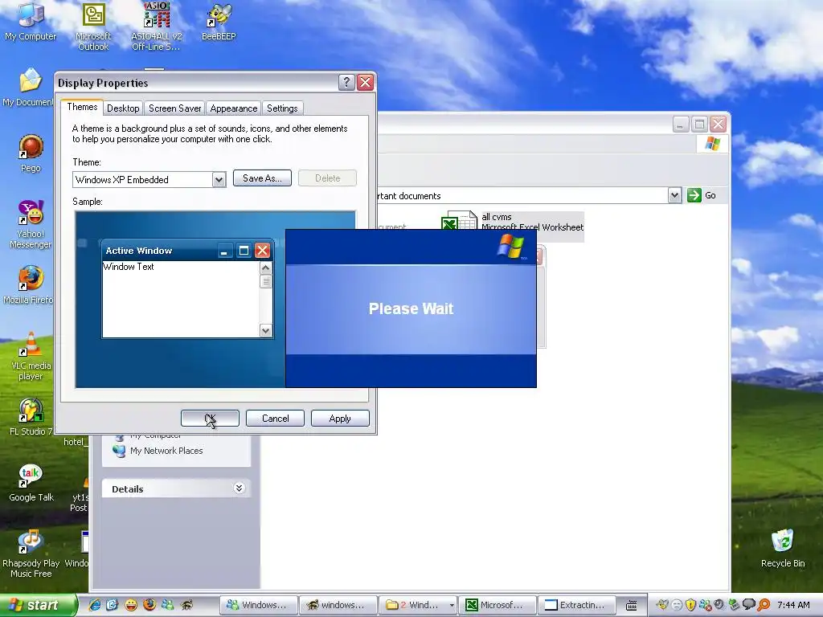The width and height of the screenshot is (823, 617).
Task: Launch Mozilla Firefox desktop shortcut
Action: 30,285
